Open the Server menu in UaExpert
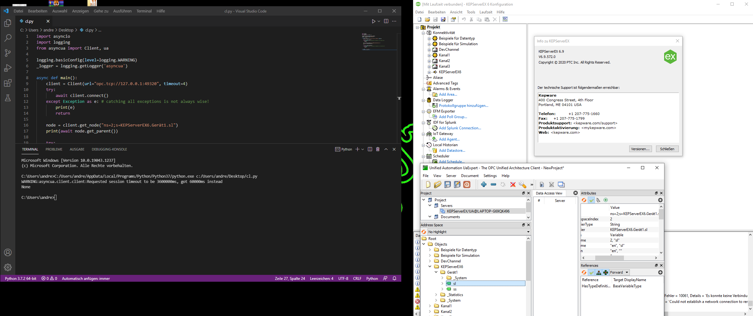The width and height of the screenshot is (753, 316). coord(451,176)
